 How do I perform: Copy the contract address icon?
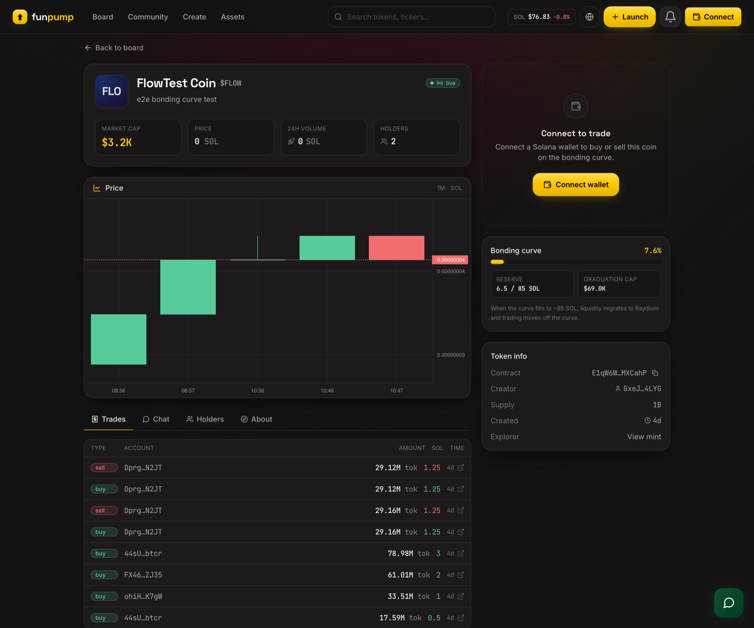655,373
